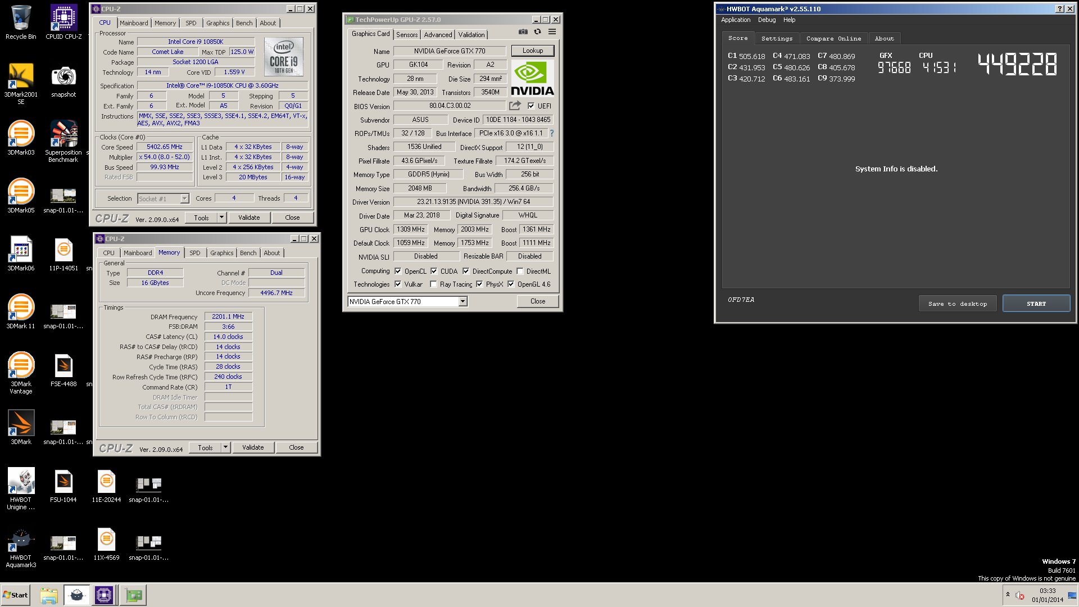Viewport: 1079px width, 607px height.
Task: Click the Aquamark taskbar icon
Action: click(76, 595)
